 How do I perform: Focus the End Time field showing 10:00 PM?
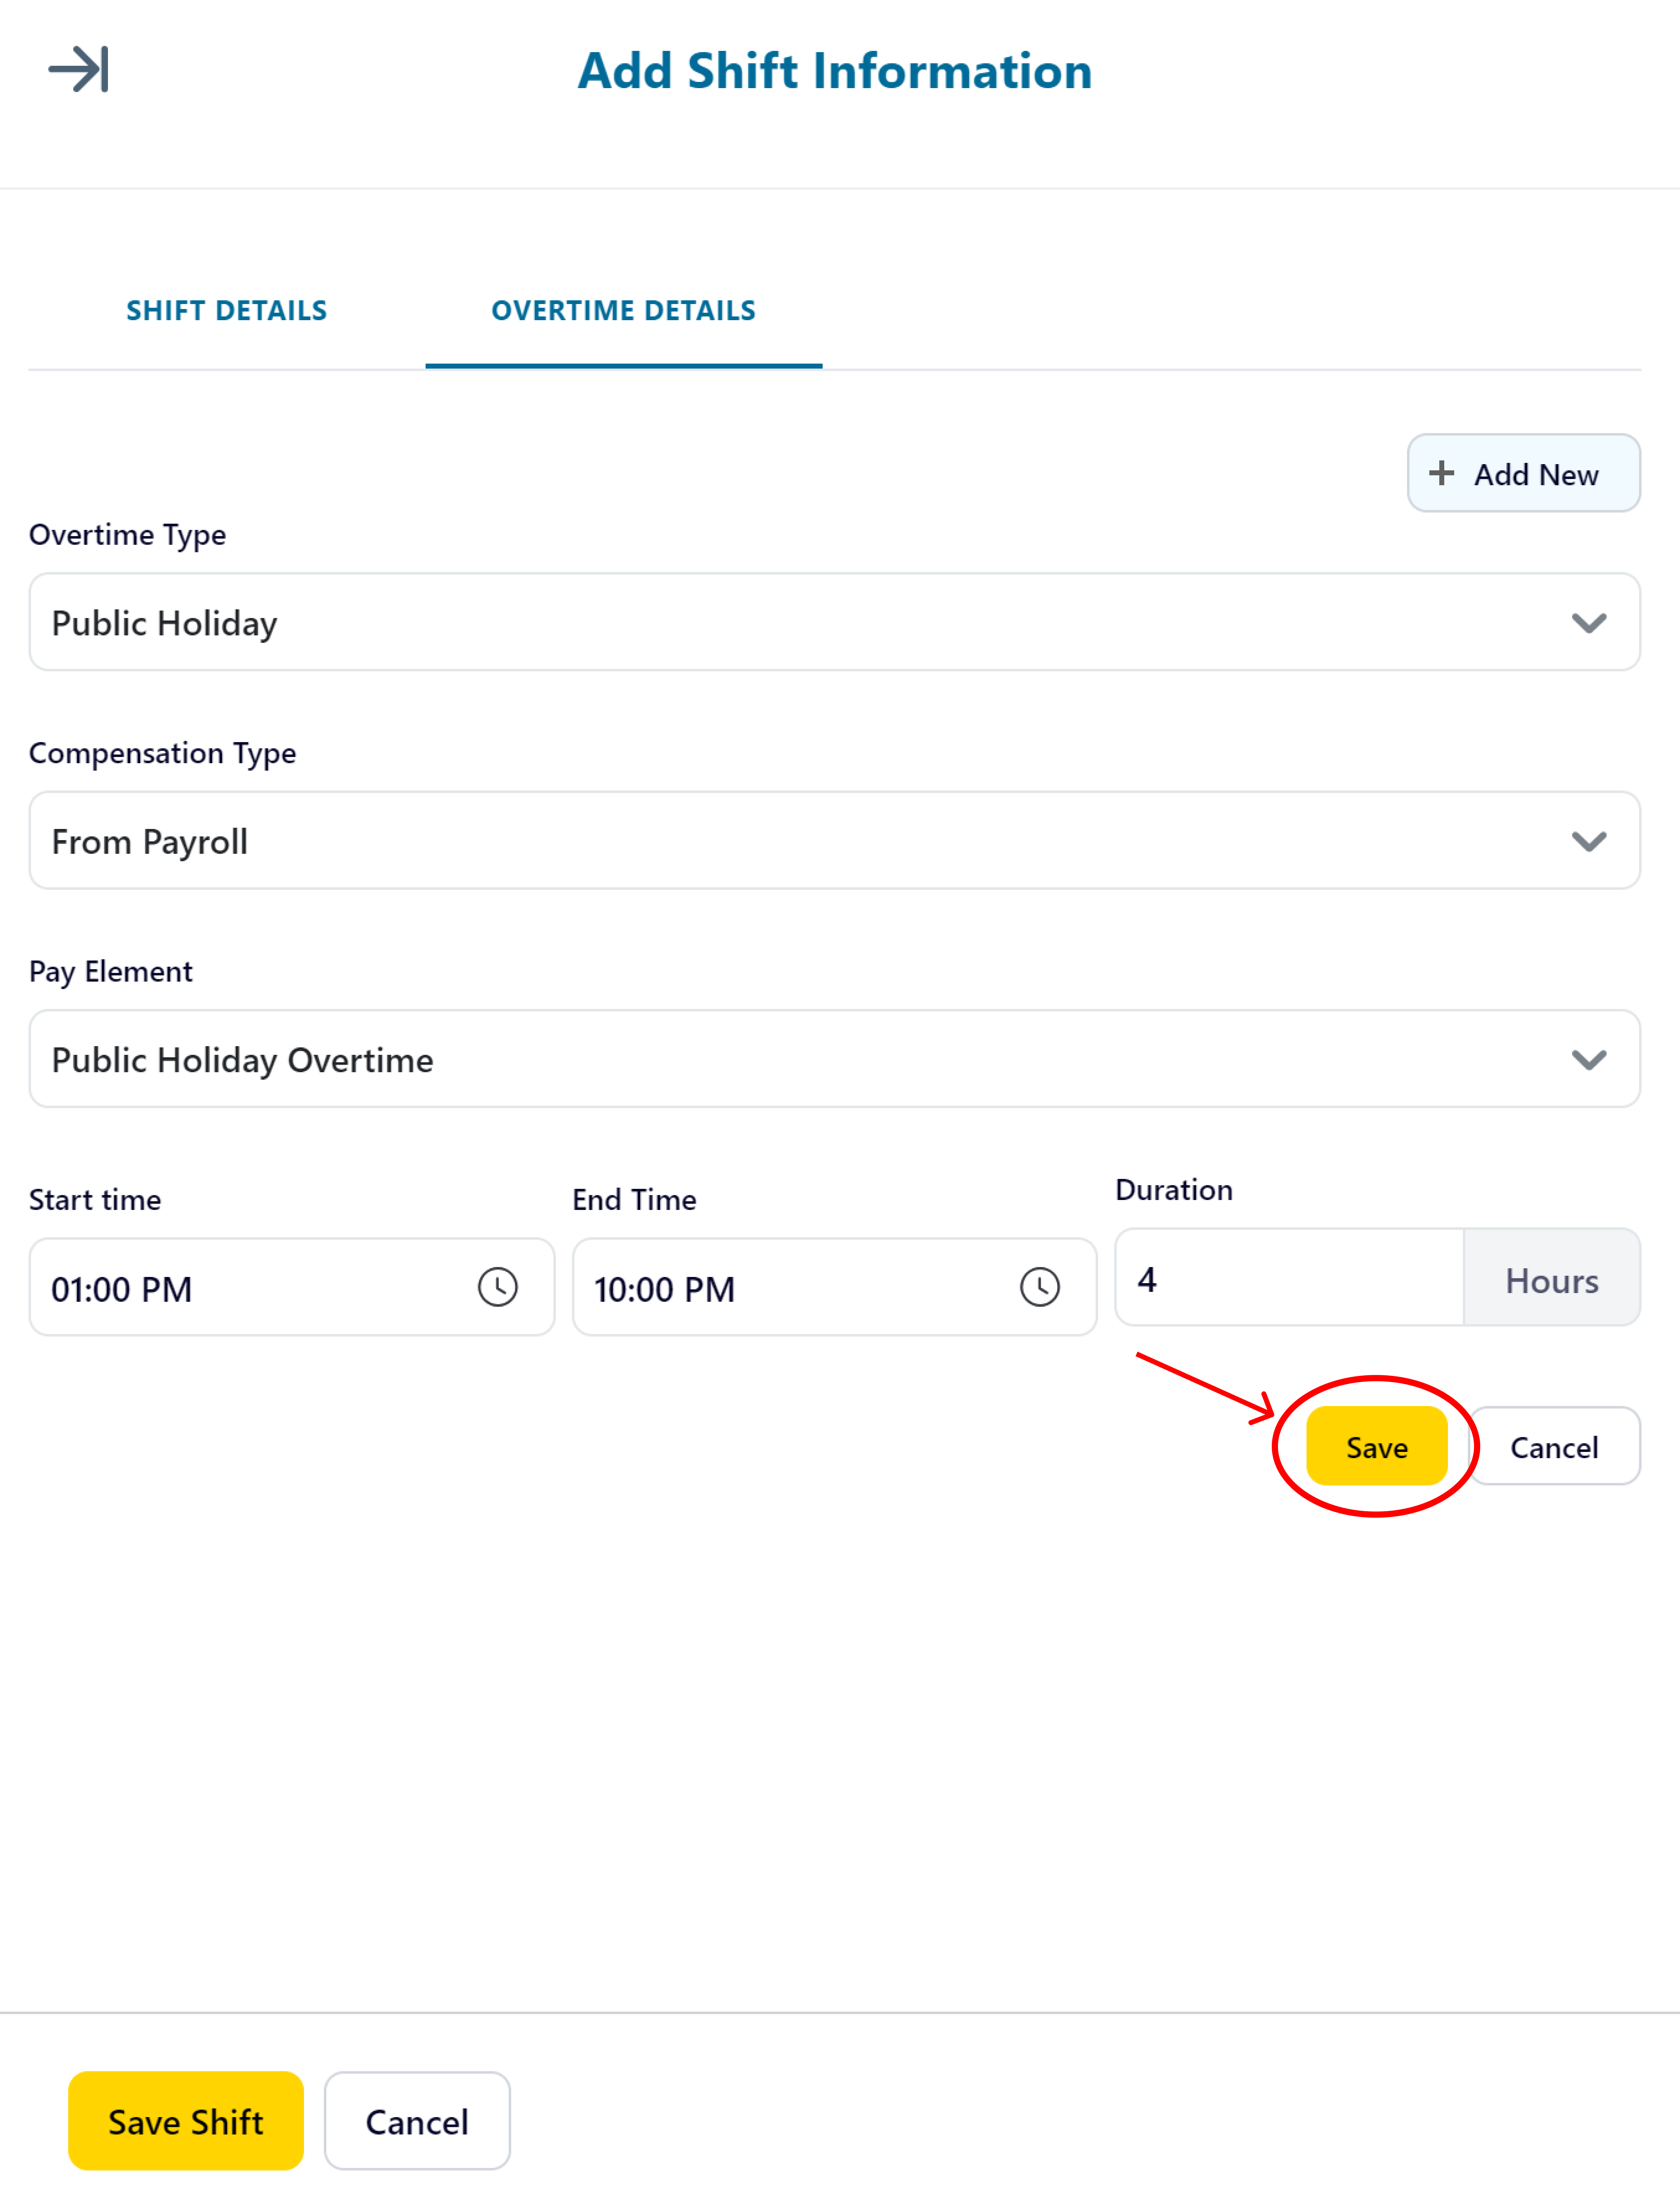pos(834,1287)
